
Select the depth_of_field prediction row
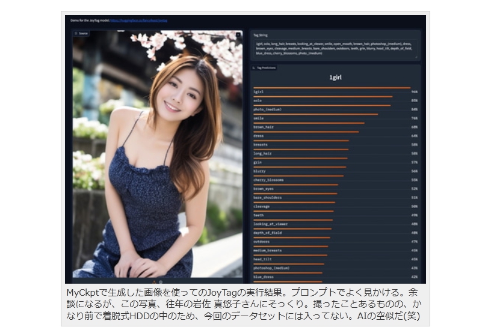point(335,233)
